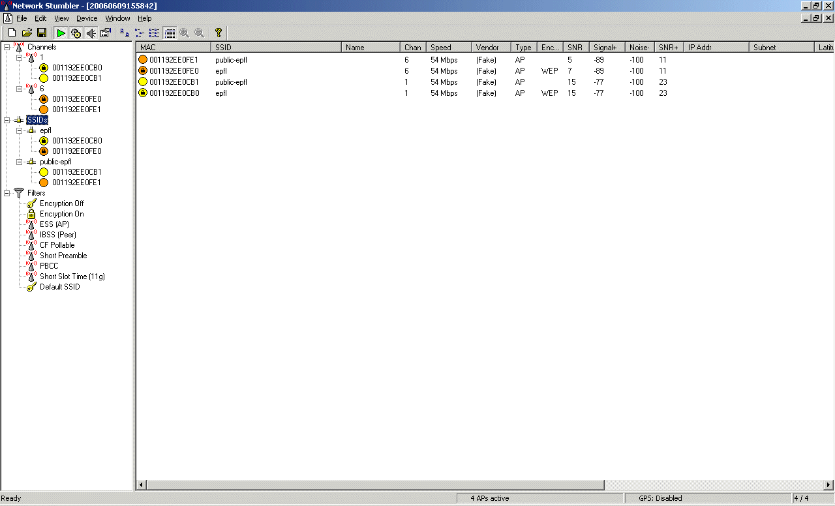Sort by the SNR column header

click(576, 48)
